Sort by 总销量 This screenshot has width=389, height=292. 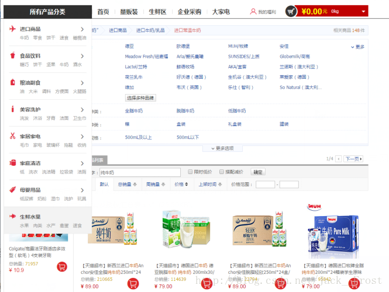click(128, 185)
